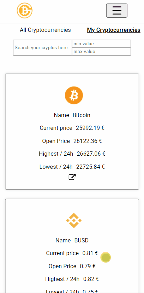This screenshot has height=293, width=144.
Task: Select the Bitcoin name text
Action: (82, 115)
